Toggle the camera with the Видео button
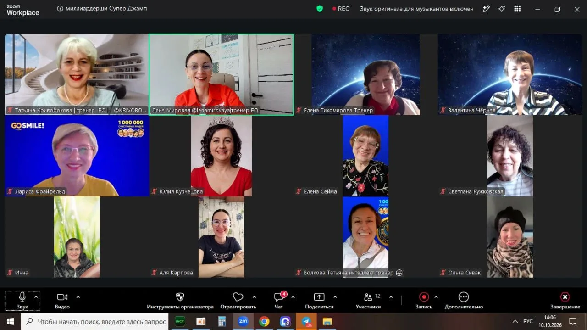Screen dimensions: 587x330 [x=62, y=301]
